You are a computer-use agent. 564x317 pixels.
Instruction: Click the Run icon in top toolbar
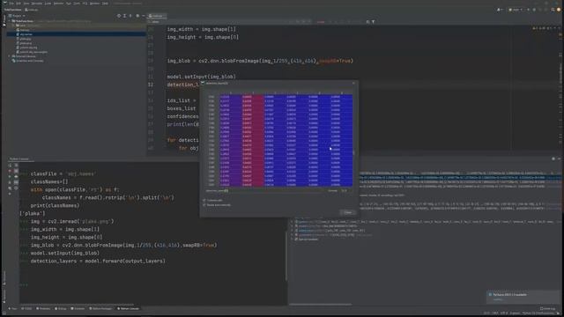(x=528, y=10)
